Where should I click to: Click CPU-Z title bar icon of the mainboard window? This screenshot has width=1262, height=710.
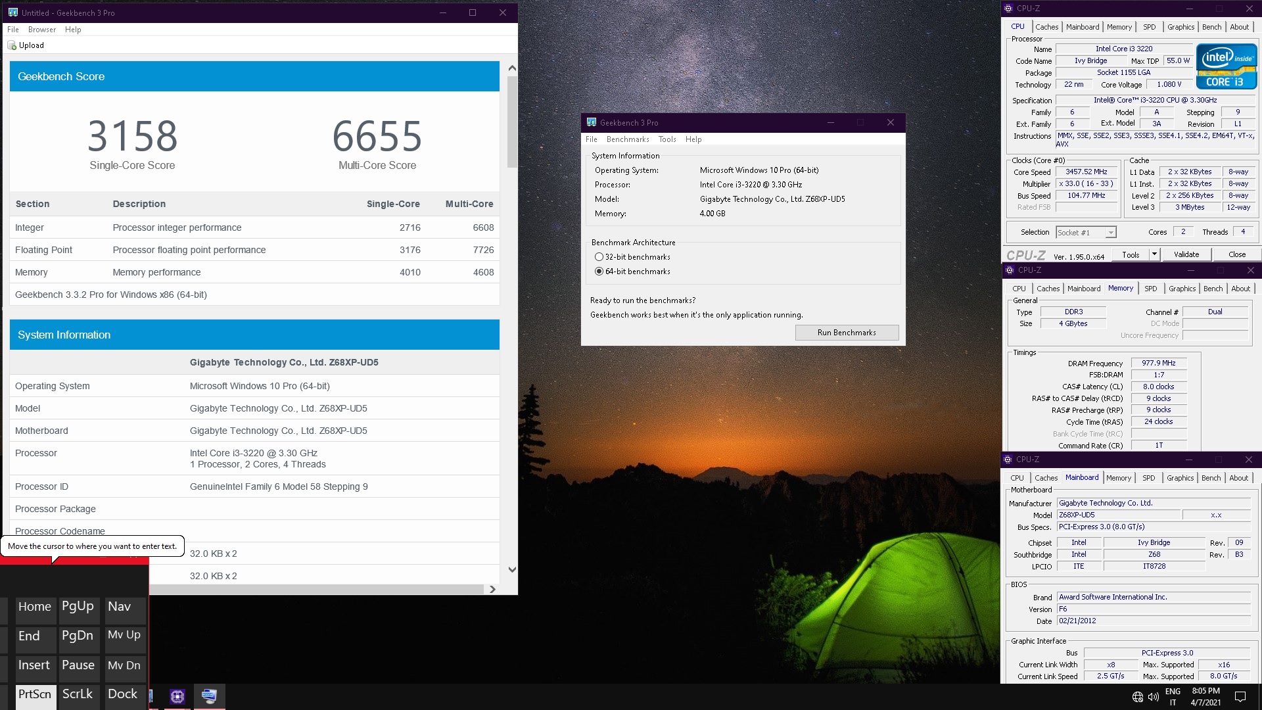pyautogui.click(x=1008, y=460)
